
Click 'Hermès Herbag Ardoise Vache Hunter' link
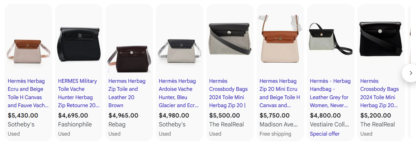pos(178,93)
